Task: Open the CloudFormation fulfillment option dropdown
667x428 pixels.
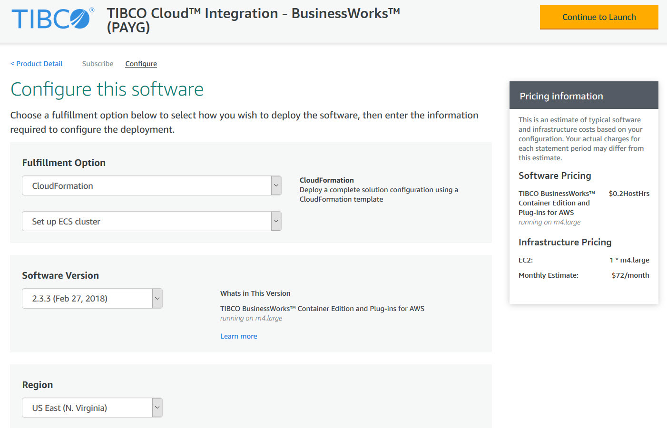Action: point(151,185)
